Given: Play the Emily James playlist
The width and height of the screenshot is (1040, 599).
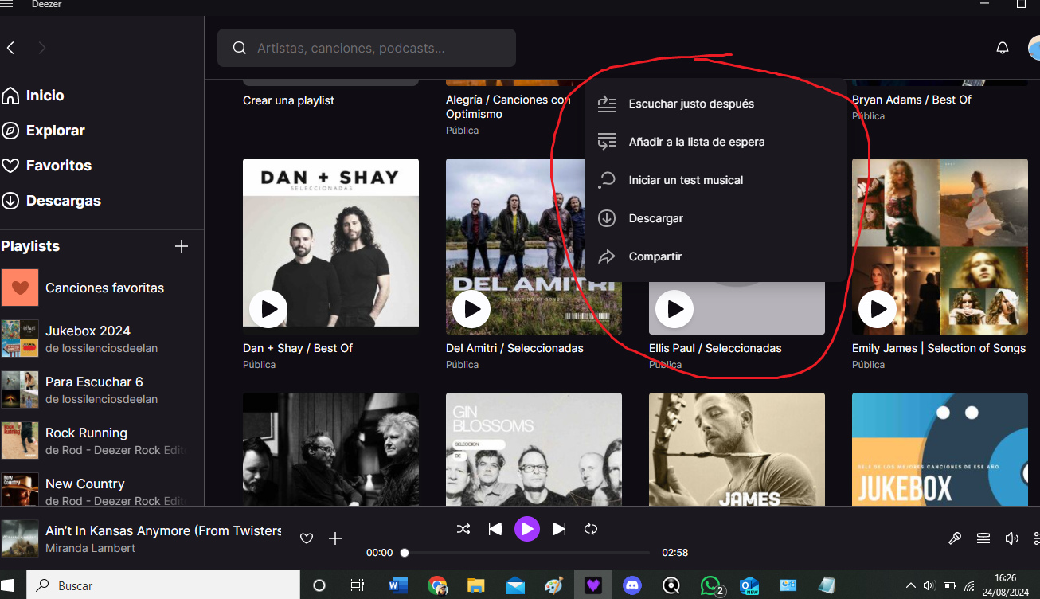Looking at the screenshot, I should click(878, 309).
